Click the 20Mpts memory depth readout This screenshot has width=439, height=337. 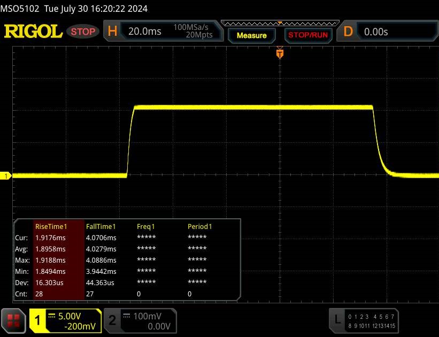199,35
